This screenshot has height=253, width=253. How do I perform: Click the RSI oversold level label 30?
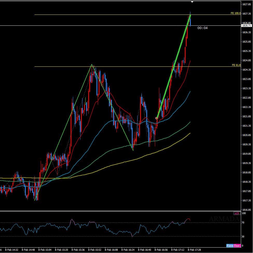point(243,237)
